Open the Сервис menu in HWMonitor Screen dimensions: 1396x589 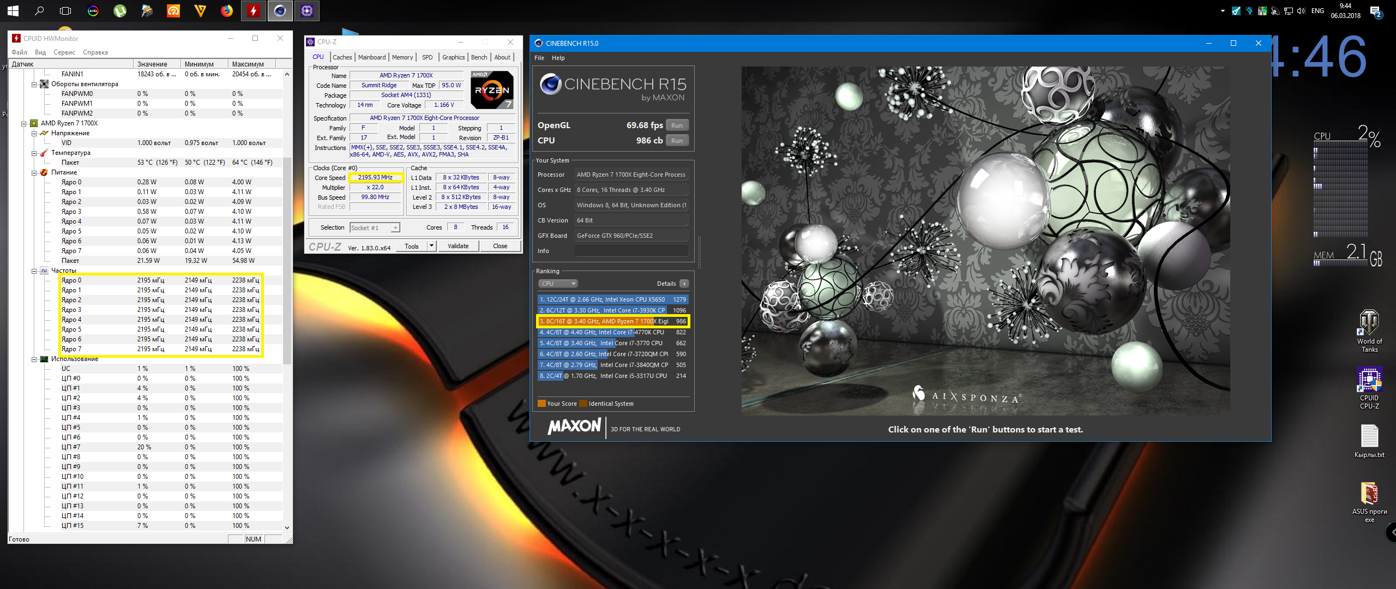(64, 52)
